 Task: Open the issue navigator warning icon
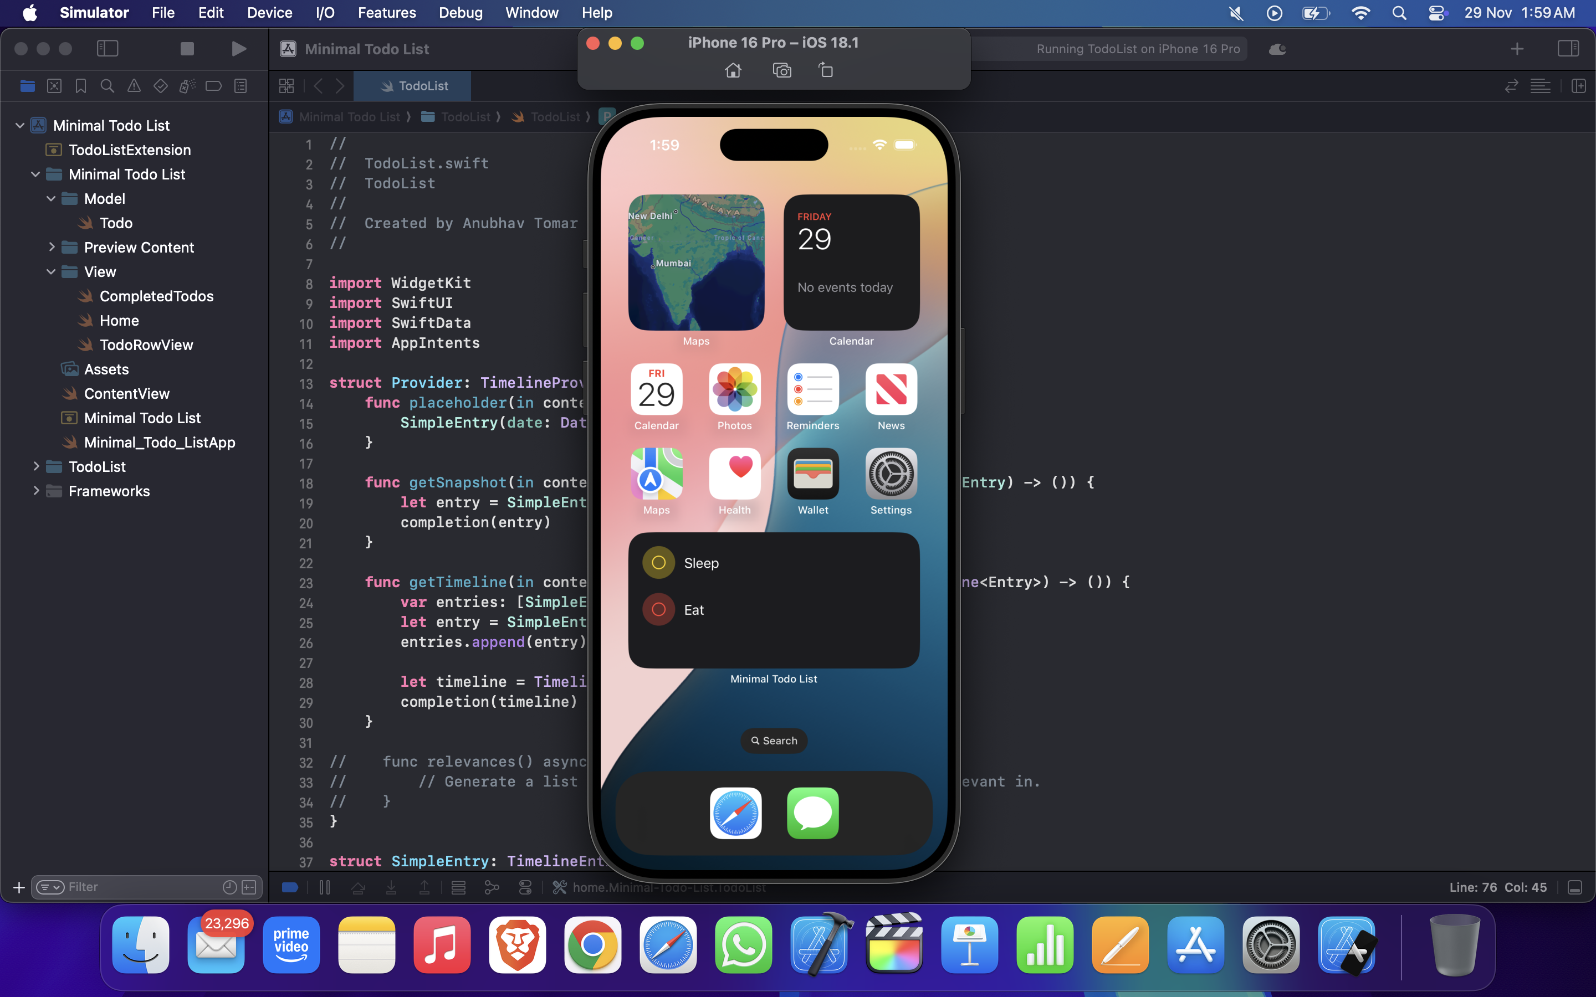tap(134, 86)
